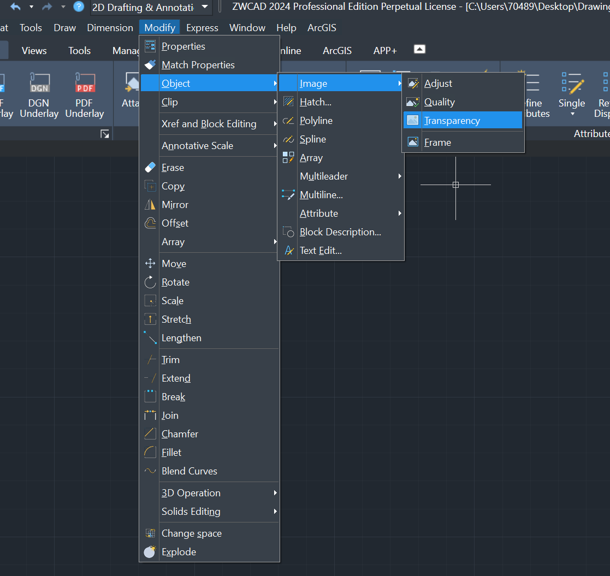Open the Undo history dropdown arrow
Screen dimensions: 610x576
(32, 7)
